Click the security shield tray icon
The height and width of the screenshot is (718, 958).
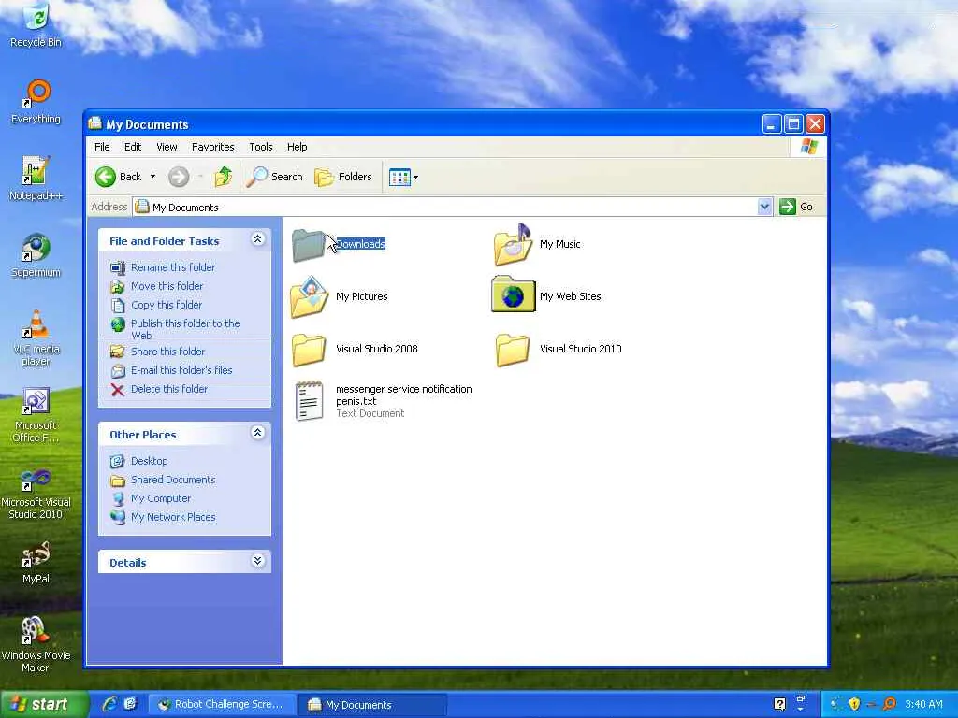854,705
